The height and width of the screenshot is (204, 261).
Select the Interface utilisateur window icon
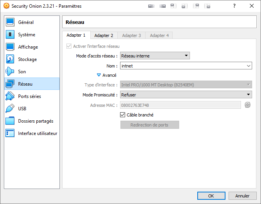point(10,133)
